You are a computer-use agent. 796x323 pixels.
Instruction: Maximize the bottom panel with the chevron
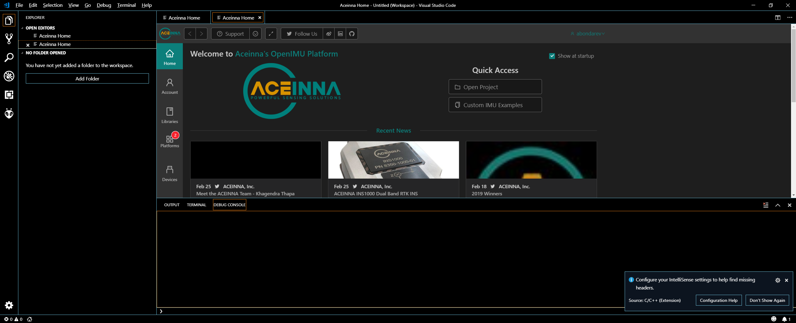click(778, 205)
